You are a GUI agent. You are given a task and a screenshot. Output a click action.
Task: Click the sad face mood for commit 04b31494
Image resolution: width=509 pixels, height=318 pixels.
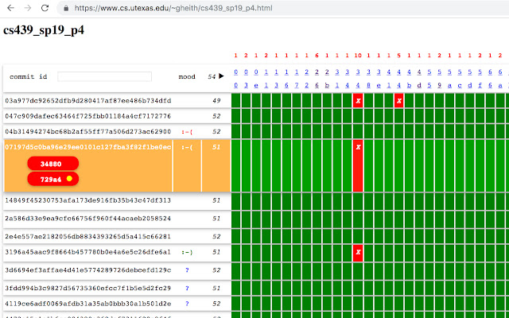pyautogui.click(x=187, y=131)
